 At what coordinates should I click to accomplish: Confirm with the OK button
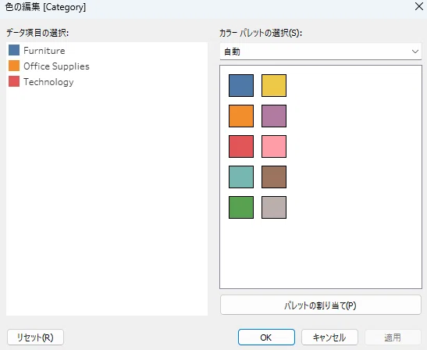pyautogui.click(x=266, y=337)
